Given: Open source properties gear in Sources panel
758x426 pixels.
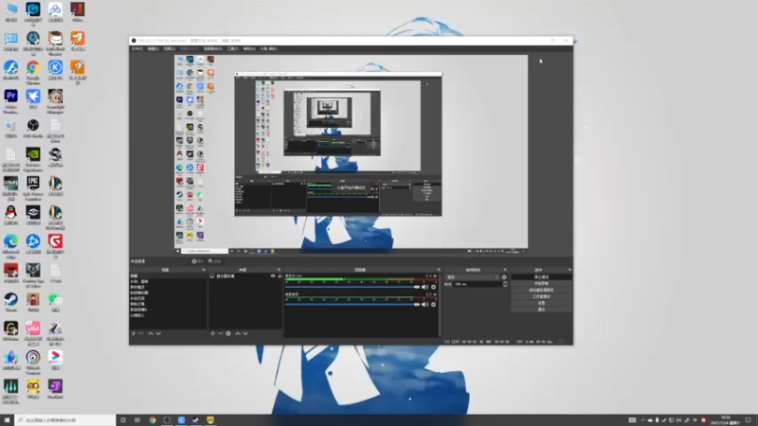Looking at the screenshot, I should [x=228, y=333].
